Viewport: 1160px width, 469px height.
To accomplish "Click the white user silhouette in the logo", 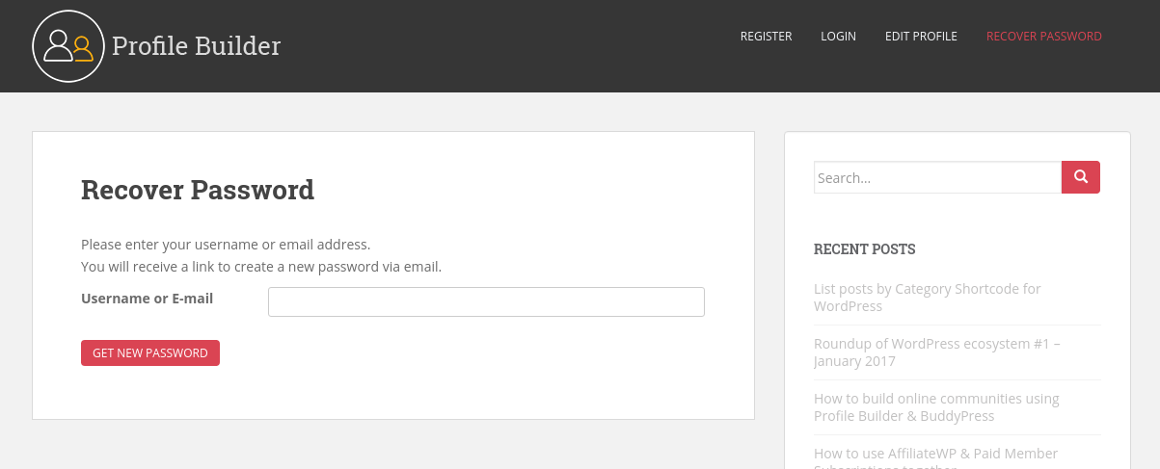I will pyautogui.click(x=58, y=45).
